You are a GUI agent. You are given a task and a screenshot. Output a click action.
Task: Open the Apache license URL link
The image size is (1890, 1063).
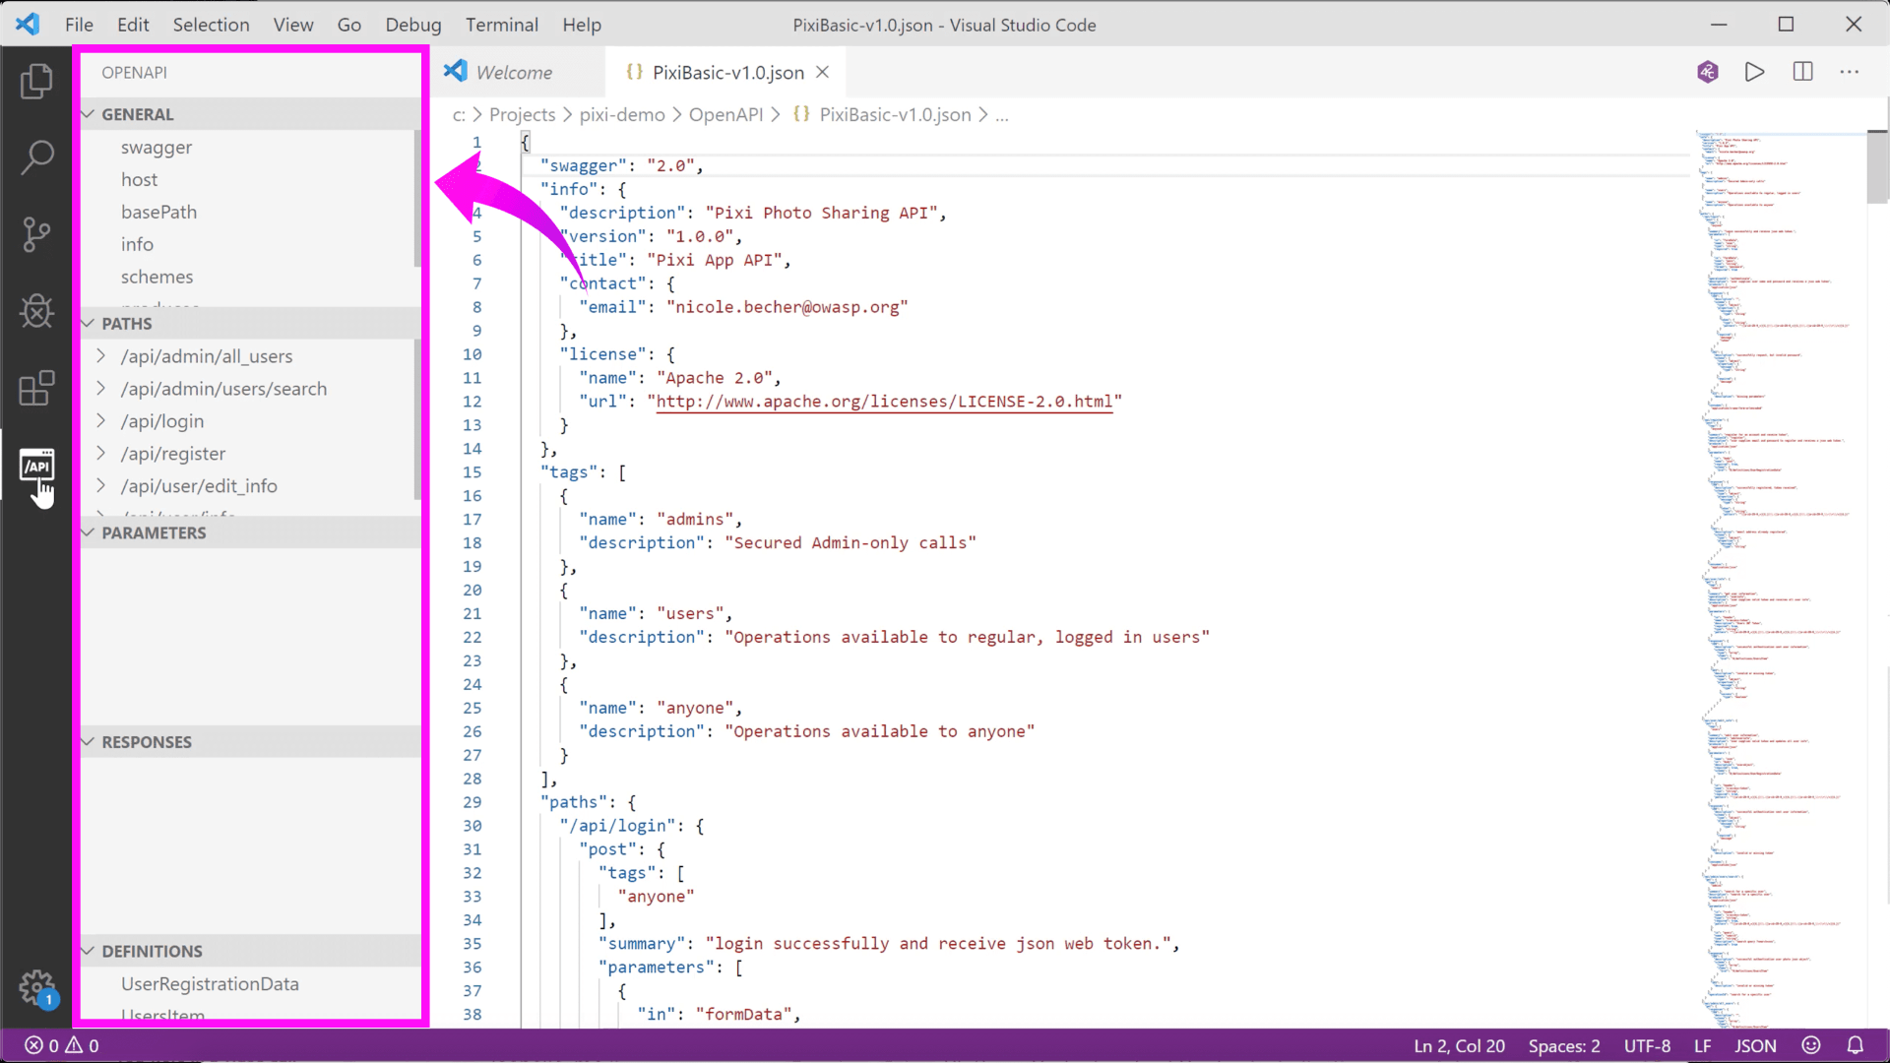pyautogui.click(x=884, y=402)
